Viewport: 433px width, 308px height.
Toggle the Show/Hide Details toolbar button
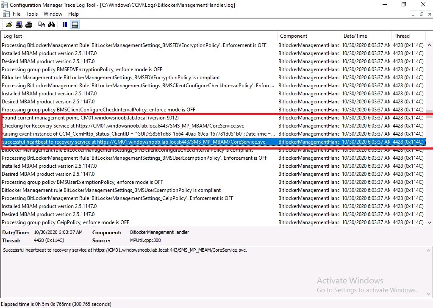75,25
